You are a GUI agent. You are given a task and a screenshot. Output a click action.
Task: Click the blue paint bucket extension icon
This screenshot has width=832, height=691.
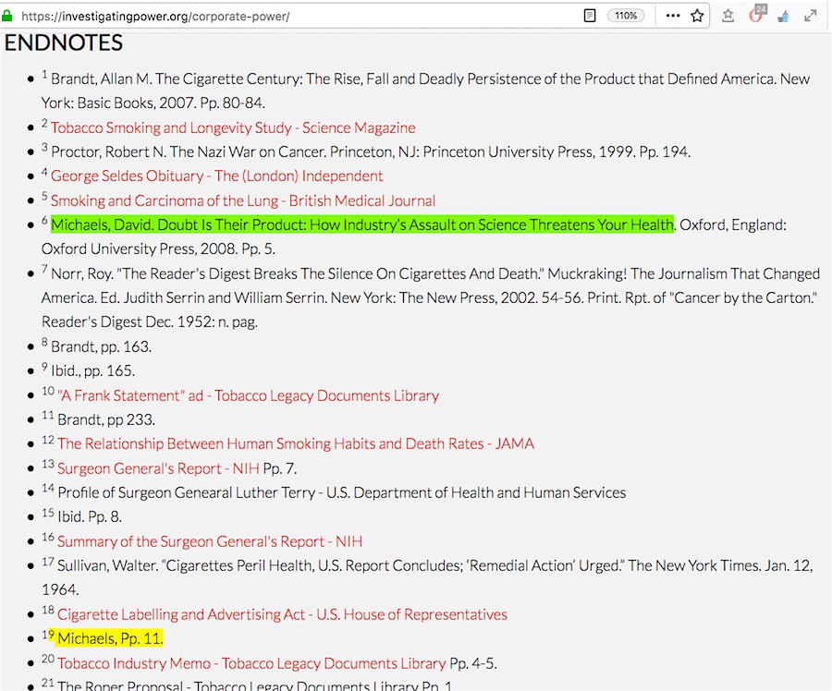[x=783, y=16]
